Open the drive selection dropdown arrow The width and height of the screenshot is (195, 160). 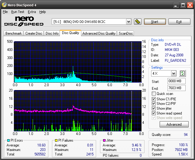tap(128, 22)
